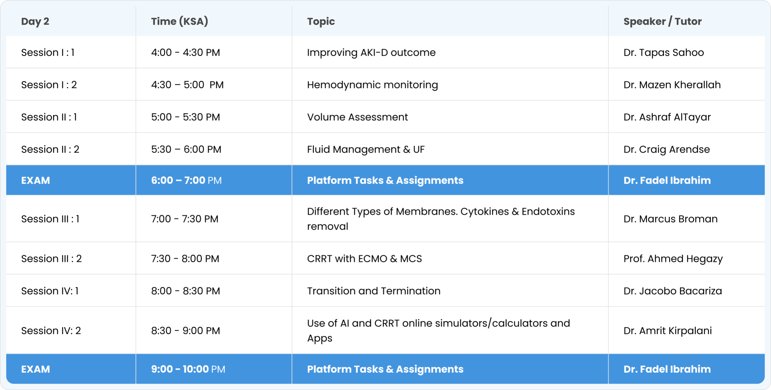Select the Session I : 1 cell
771x390 pixels.
pos(48,52)
